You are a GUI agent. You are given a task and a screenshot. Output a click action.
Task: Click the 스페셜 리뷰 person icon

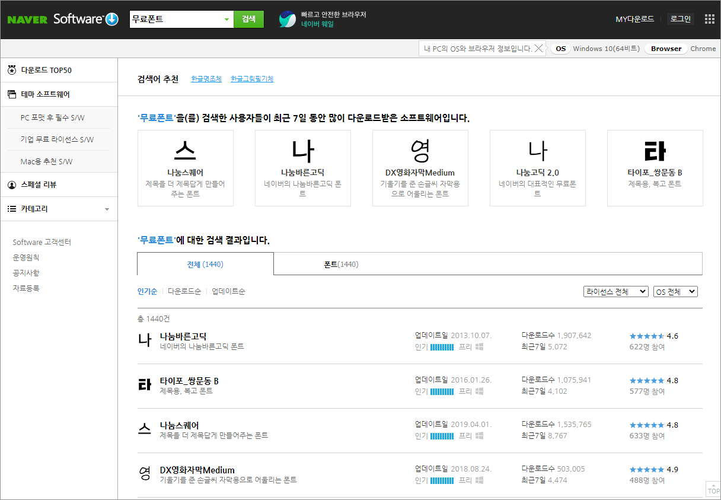click(x=12, y=184)
